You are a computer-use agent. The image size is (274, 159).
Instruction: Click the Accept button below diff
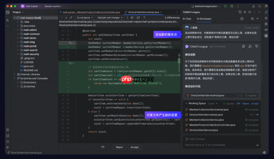[x=135, y=147]
